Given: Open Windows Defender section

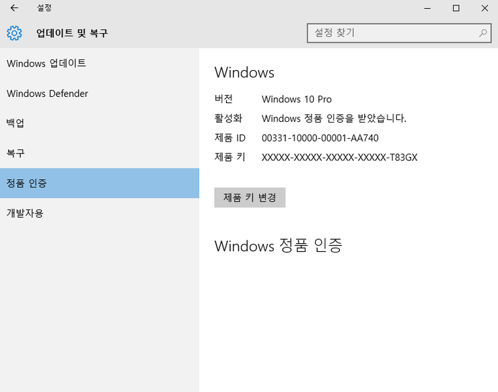Looking at the screenshot, I should pos(100,94).
